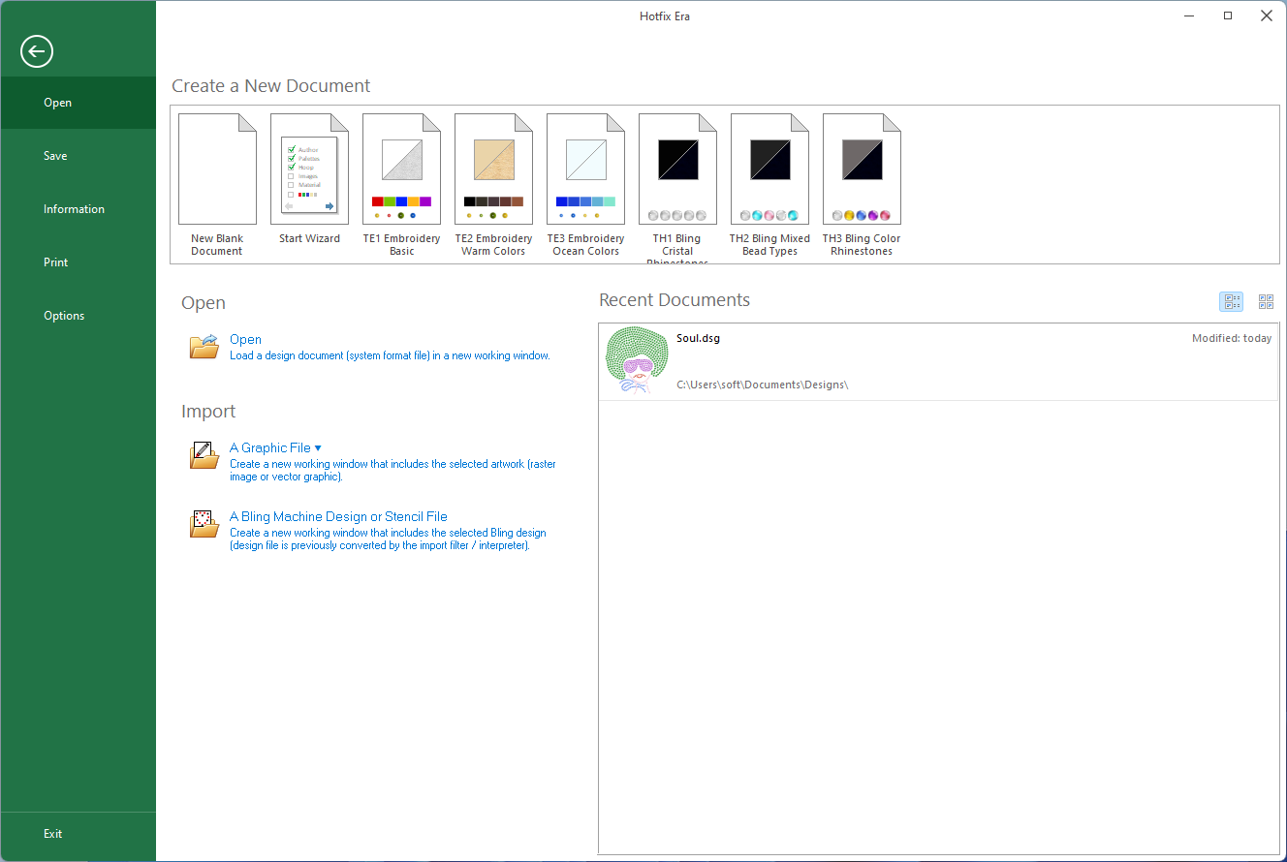This screenshot has height=862, width=1287.
Task: Maximize the Hotfix Era window
Action: pyautogui.click(x=1228, y=15)
